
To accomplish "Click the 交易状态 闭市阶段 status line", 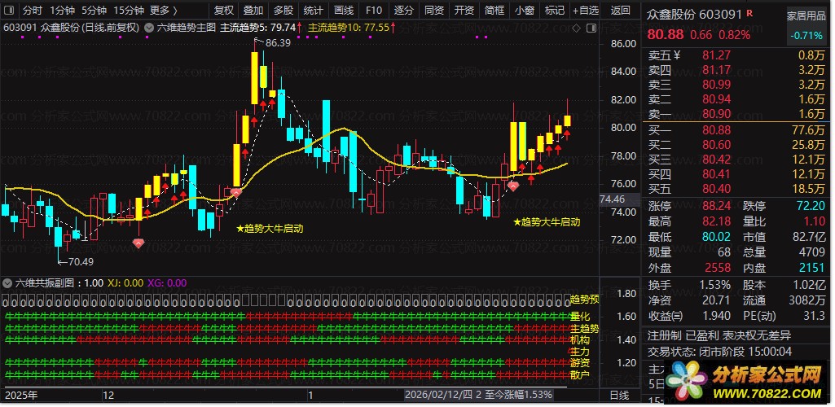I will 719,352.
